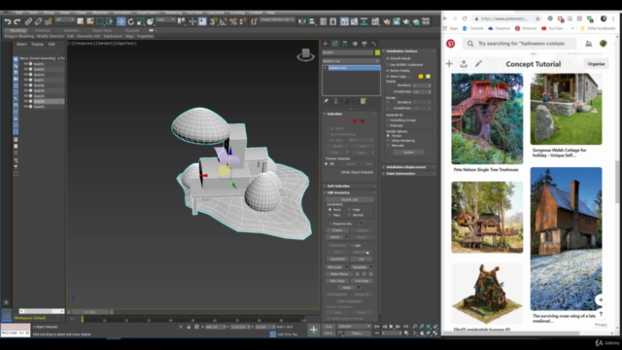Open the Modify command panel tab
Image resolution: width=622 pixels, height=350 pixels.
[335, 44]
